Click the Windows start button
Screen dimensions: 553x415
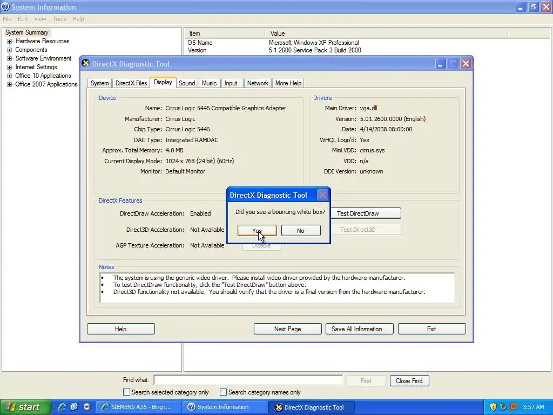point(26,407)
